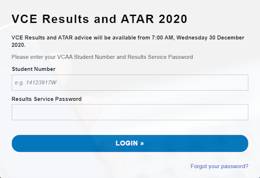The height and width of the screenshot is (178, 260).
Task: Focus the Results Service Password field
Action: click(x=130, y=112)
